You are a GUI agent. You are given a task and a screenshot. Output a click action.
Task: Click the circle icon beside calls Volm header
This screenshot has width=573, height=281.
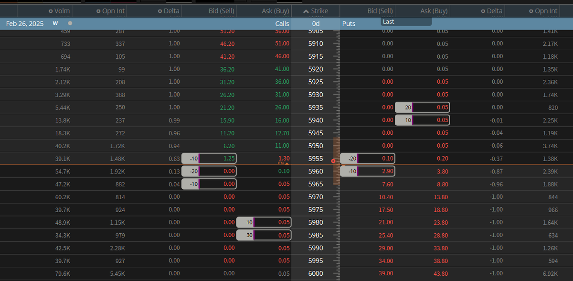coord(51,11)
